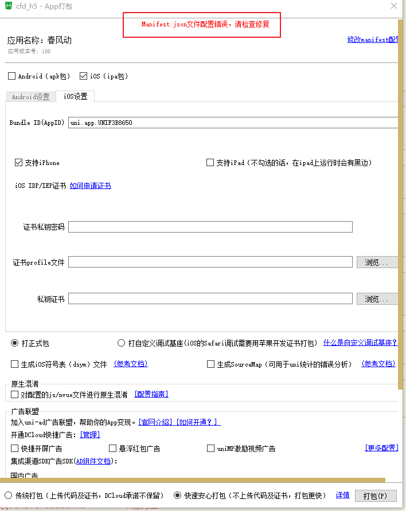The image size is (406, 511).
Task: Click the vertical scrollbar on the right edge
Action: [x=400, y=205]
